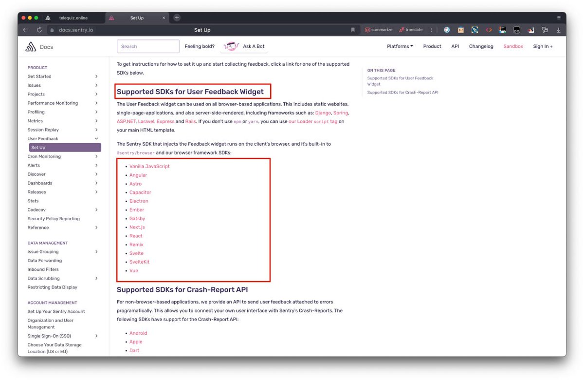Click the bookmark icon in the address bar
Screen dimensions: 584x380
point(353,30)
